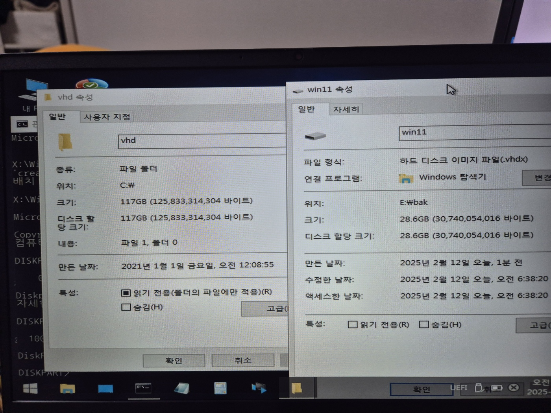Click the Windows 탐색기 program name
Screen dimensions: 551x413
(453, 177)
